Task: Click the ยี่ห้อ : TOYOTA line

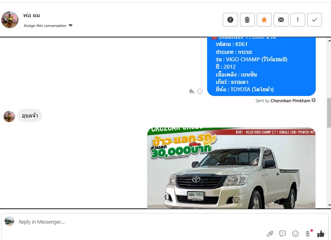Action: point(245,89)
